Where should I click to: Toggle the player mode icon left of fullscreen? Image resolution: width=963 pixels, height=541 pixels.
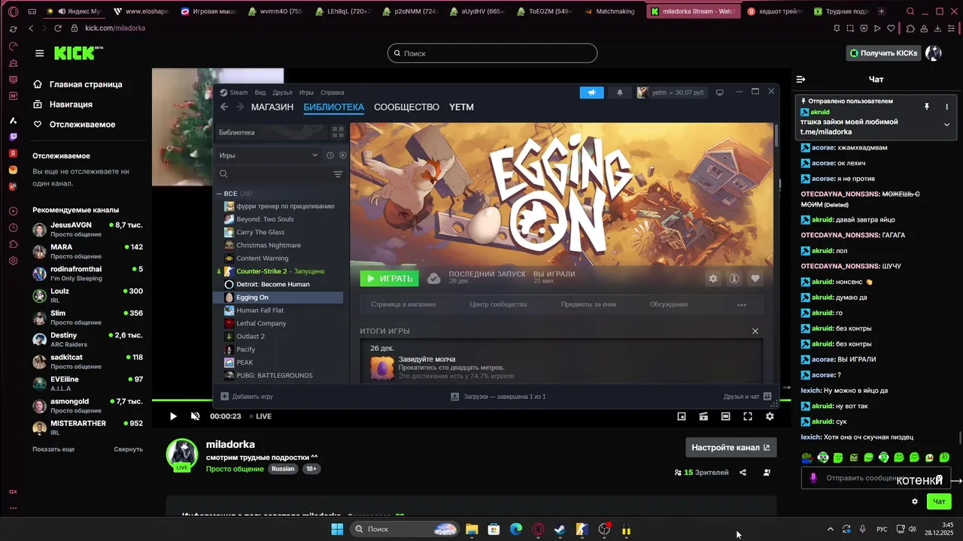(x=725, y=416)
